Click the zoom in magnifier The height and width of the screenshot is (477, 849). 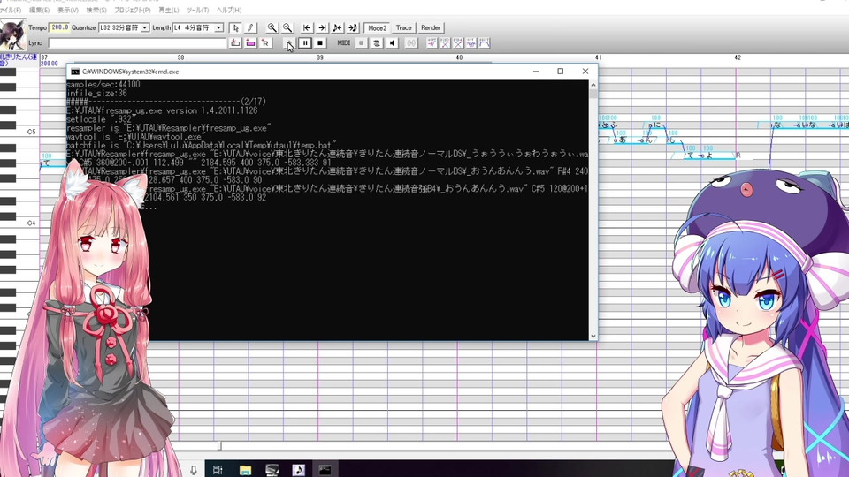[272, 27]
